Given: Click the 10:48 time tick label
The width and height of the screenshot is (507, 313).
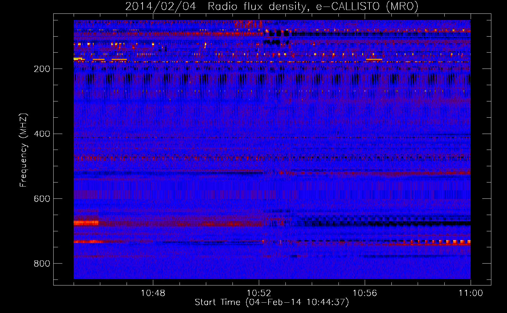Looking at the screenshot, I should 153,293.
